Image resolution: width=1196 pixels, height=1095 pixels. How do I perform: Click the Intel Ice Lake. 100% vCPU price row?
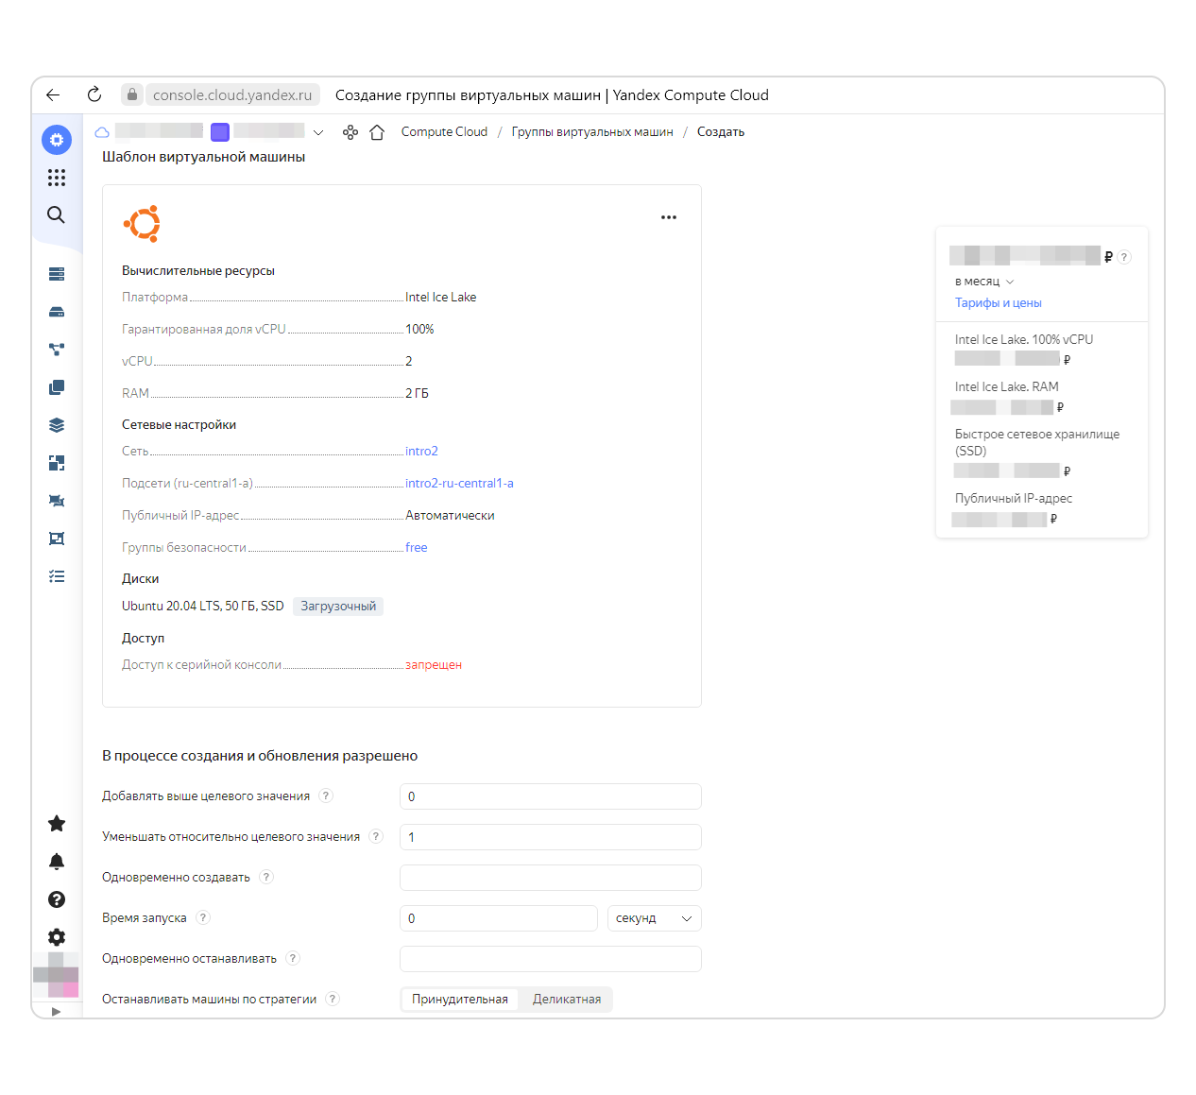coord(1024,340)
